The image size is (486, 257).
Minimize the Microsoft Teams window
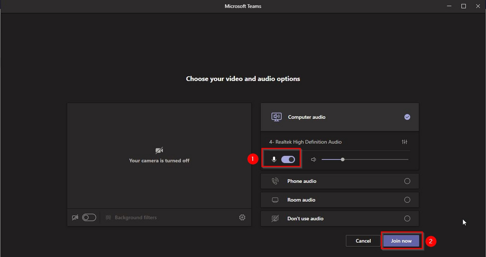tap(449, 6)
